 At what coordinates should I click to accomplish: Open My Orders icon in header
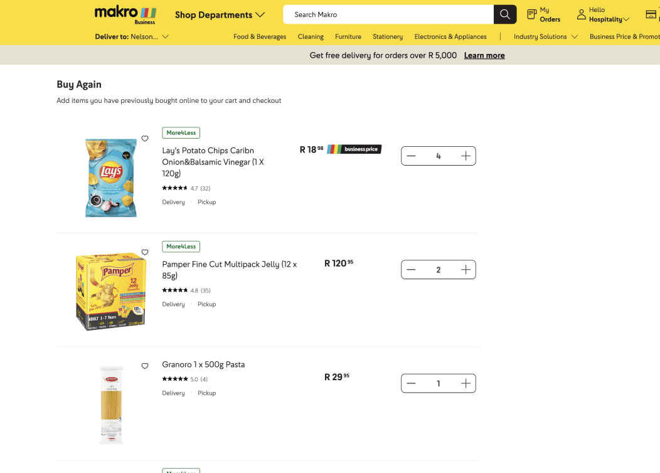tap(531, 14)
